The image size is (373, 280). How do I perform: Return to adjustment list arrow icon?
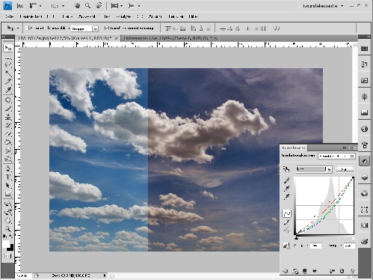point(286,271)
